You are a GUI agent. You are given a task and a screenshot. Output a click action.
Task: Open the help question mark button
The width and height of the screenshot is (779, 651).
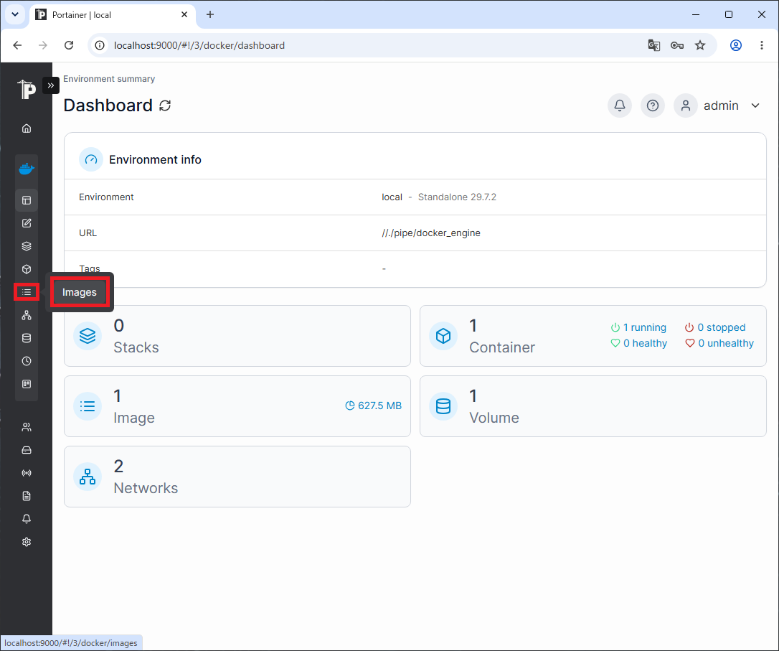(x=653, y=106)
